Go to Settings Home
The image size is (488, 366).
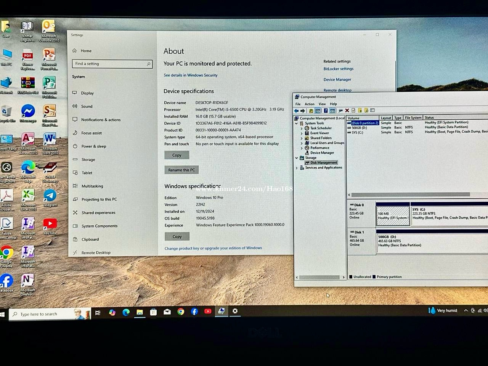point(86,51)
